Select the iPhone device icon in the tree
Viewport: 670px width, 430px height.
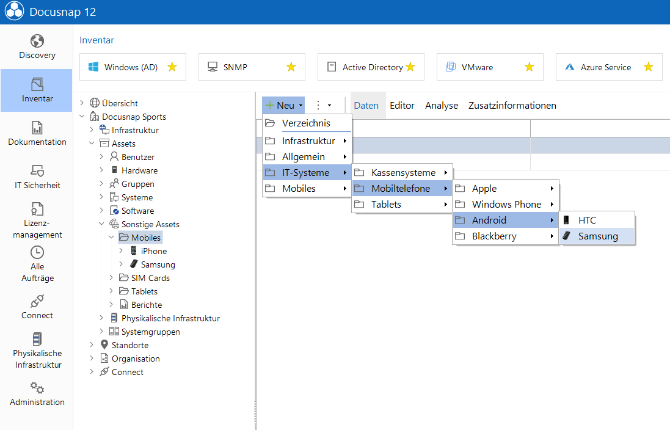pos(134,250)
